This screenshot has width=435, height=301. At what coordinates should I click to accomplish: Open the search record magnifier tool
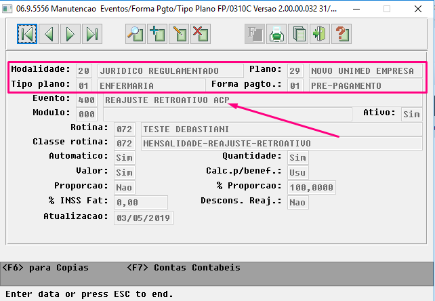(136, 34)
